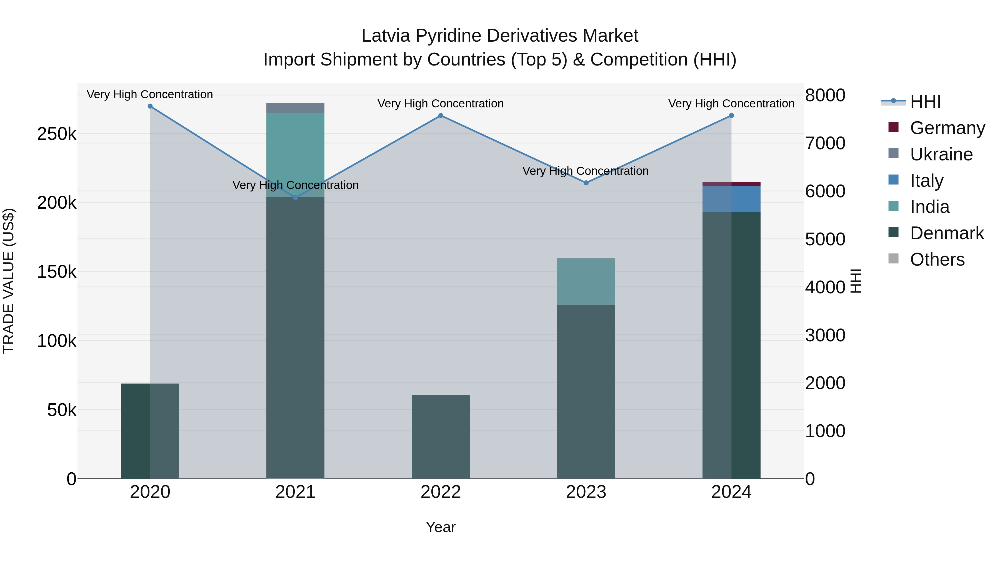This screenshot has width=1000, height=562.
Task: Click the 'Very High Concentration' annotation at 2021
Action: click(296, 185)
